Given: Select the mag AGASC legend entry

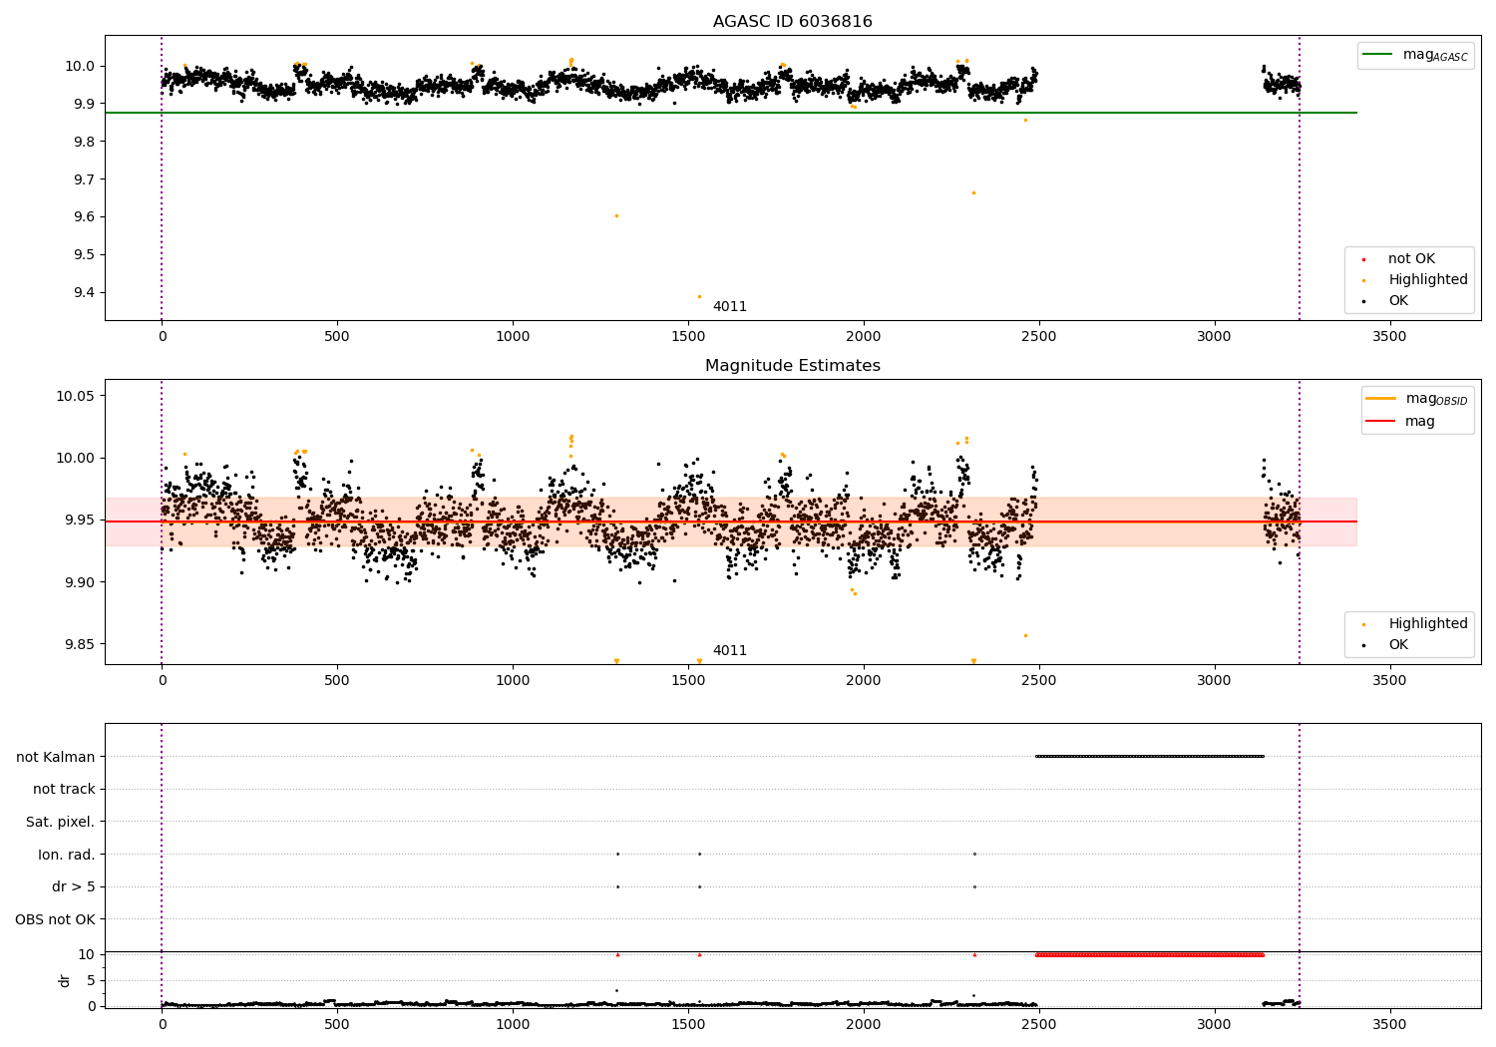Looking at the screenshot, I should point(1416,56).
